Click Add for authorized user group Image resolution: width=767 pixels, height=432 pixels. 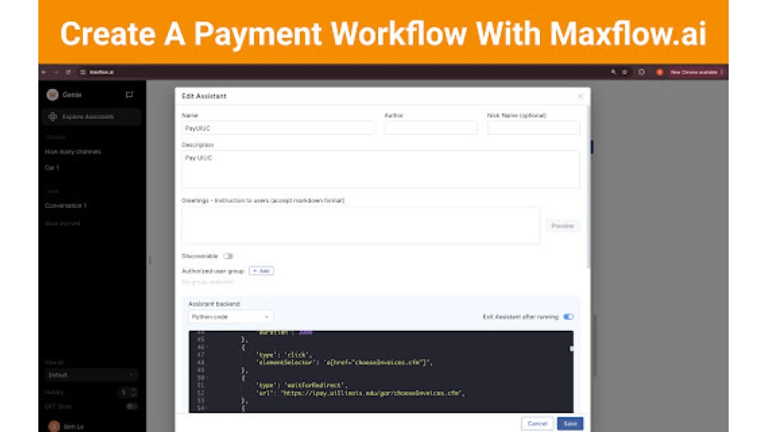(262, 271)
